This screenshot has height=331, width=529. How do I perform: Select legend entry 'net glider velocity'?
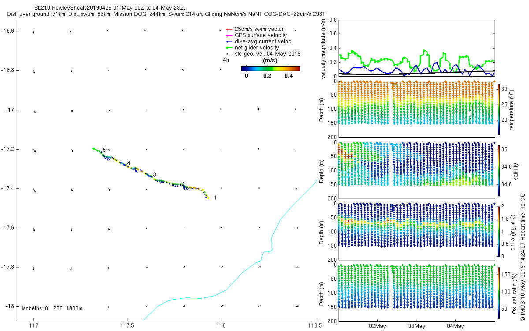(257, 48)
